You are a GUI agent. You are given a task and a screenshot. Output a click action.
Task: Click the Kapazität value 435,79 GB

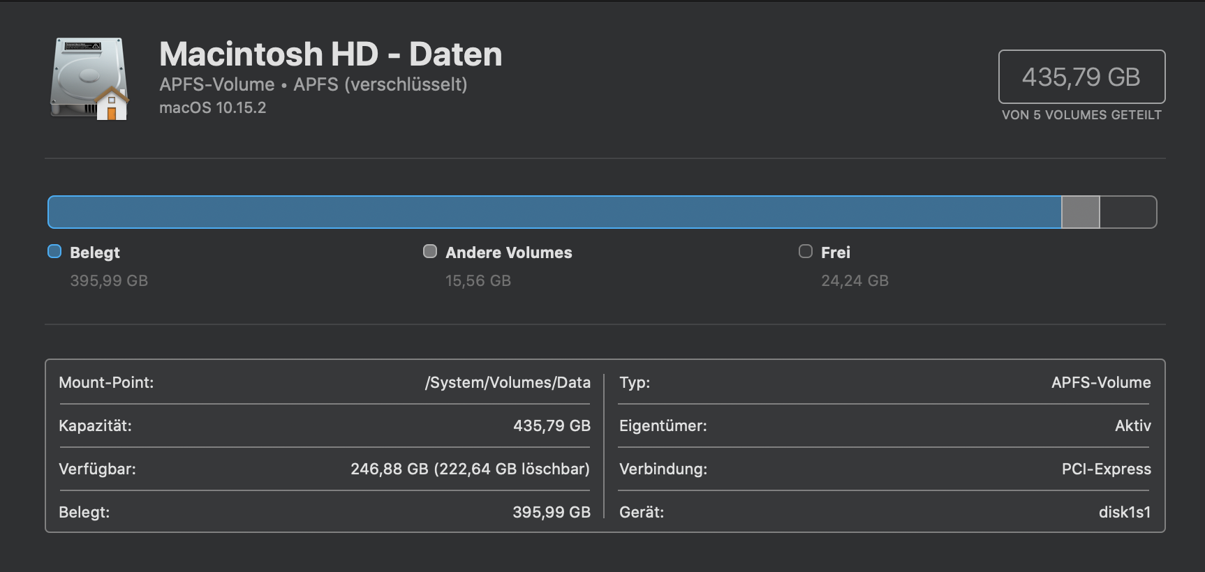point(552,426)
